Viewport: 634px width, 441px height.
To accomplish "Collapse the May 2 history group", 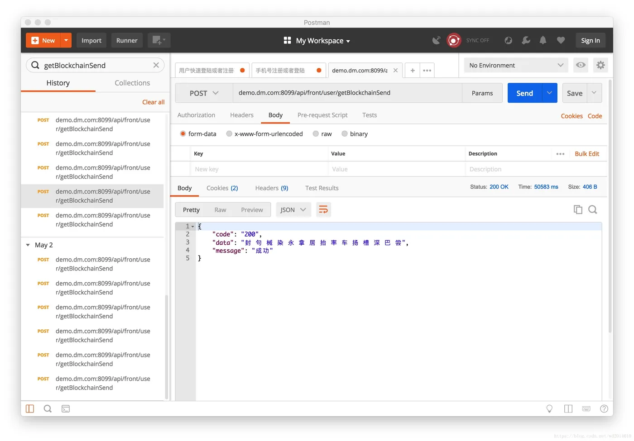I will (28, 245).
